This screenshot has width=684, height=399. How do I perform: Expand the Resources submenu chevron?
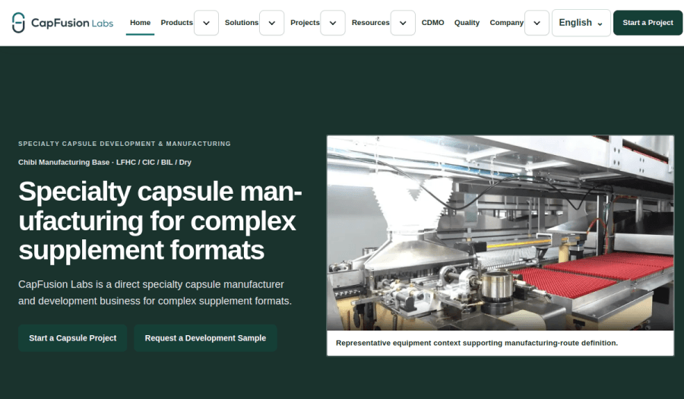coord(403,23)
